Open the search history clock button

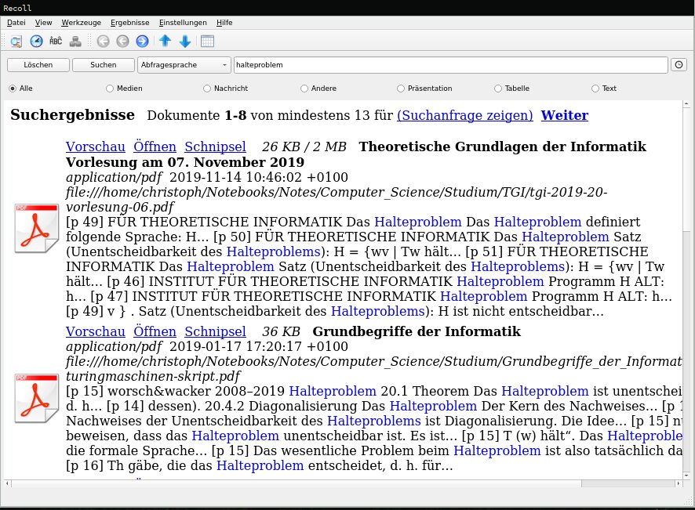tap(678, 65)
